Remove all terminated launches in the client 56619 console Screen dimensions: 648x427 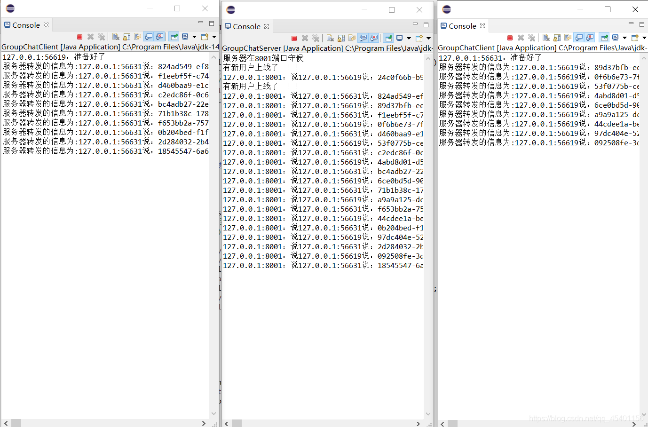(x=101, y=37)
